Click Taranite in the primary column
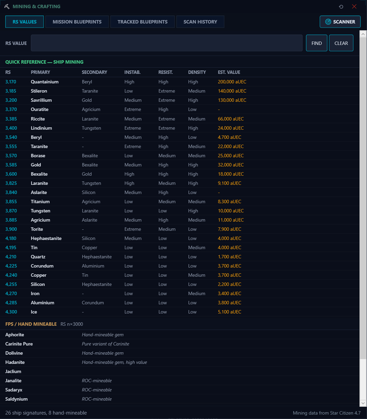Viewport: 367px width, 419px height. (39, 146)
